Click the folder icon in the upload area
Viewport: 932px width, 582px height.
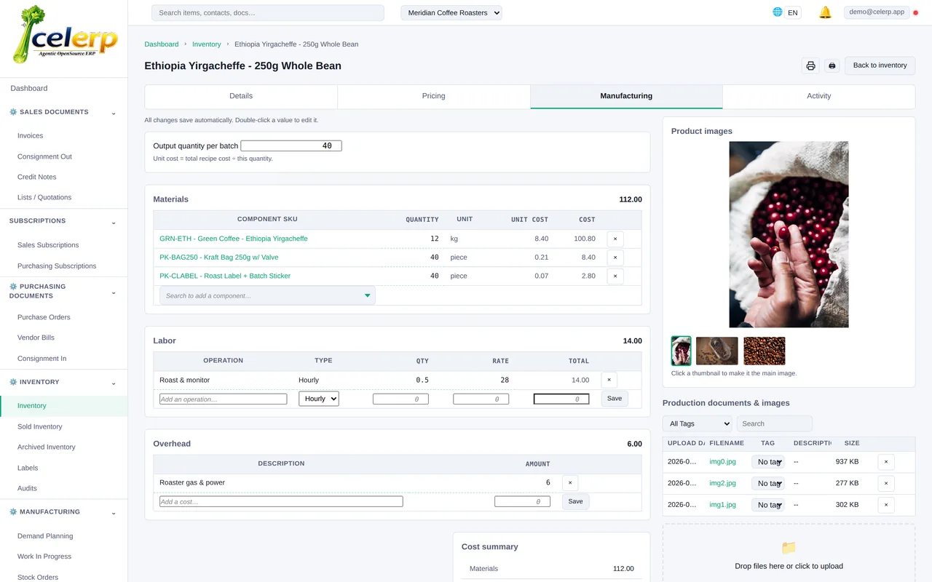(789, 548)
